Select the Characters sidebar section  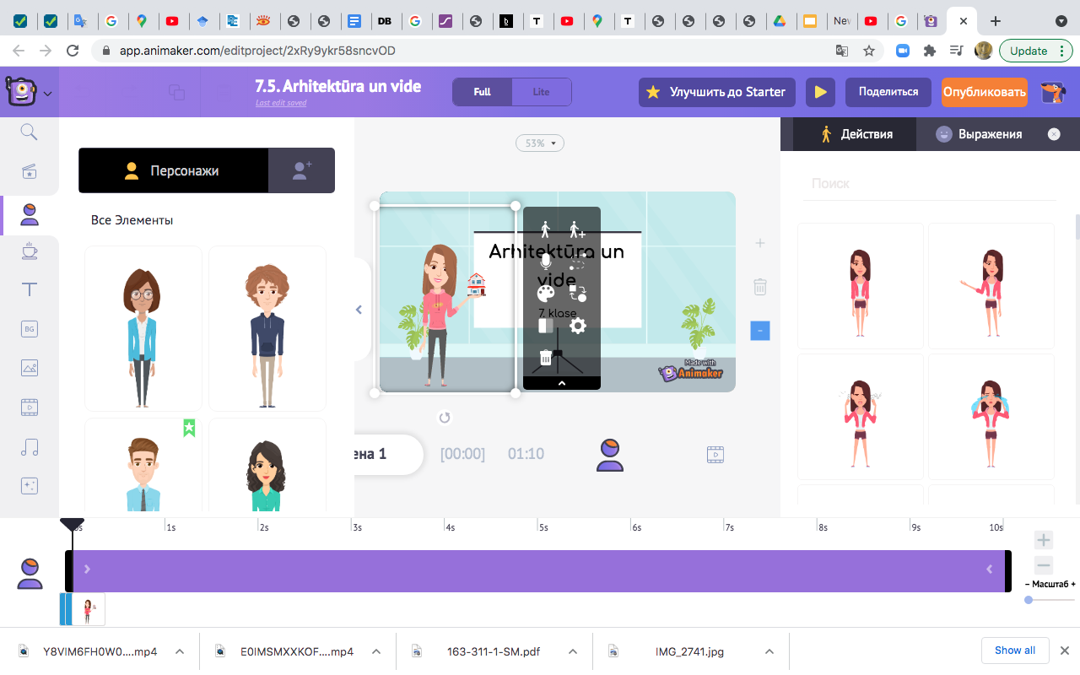tap(30, 214)
